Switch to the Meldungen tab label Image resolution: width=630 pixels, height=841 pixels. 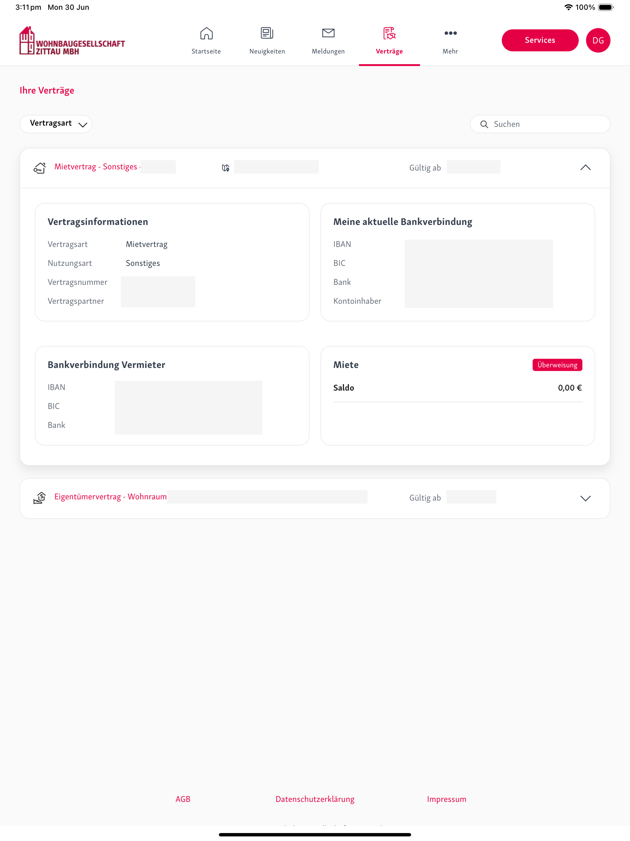tap(328, 51)
